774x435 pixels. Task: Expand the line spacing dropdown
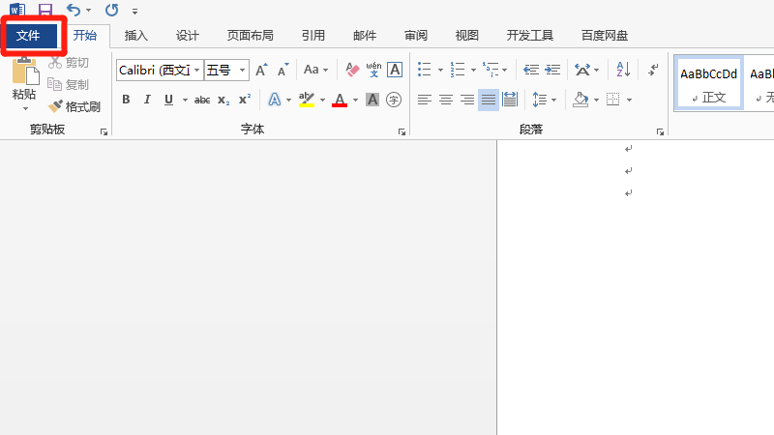[x=553, y=100]
